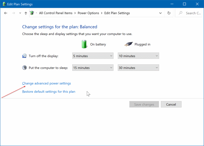The image size is (204, 146).
Task: Refresh the Edit Plan Settings page
Action: 169,13
